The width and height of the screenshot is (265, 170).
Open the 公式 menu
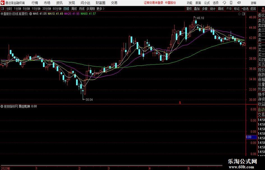pyautogui.click(x=207, y=3)
